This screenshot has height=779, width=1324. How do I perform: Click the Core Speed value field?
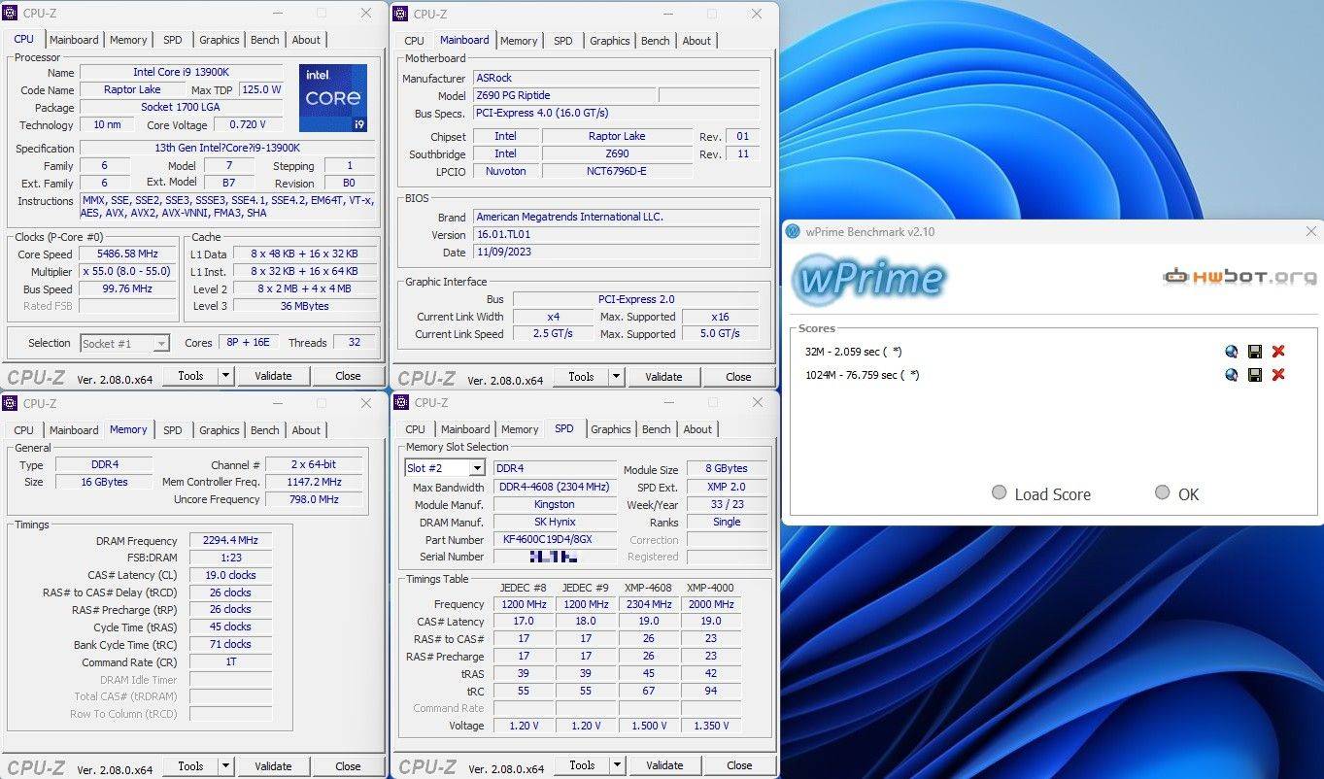128,254
